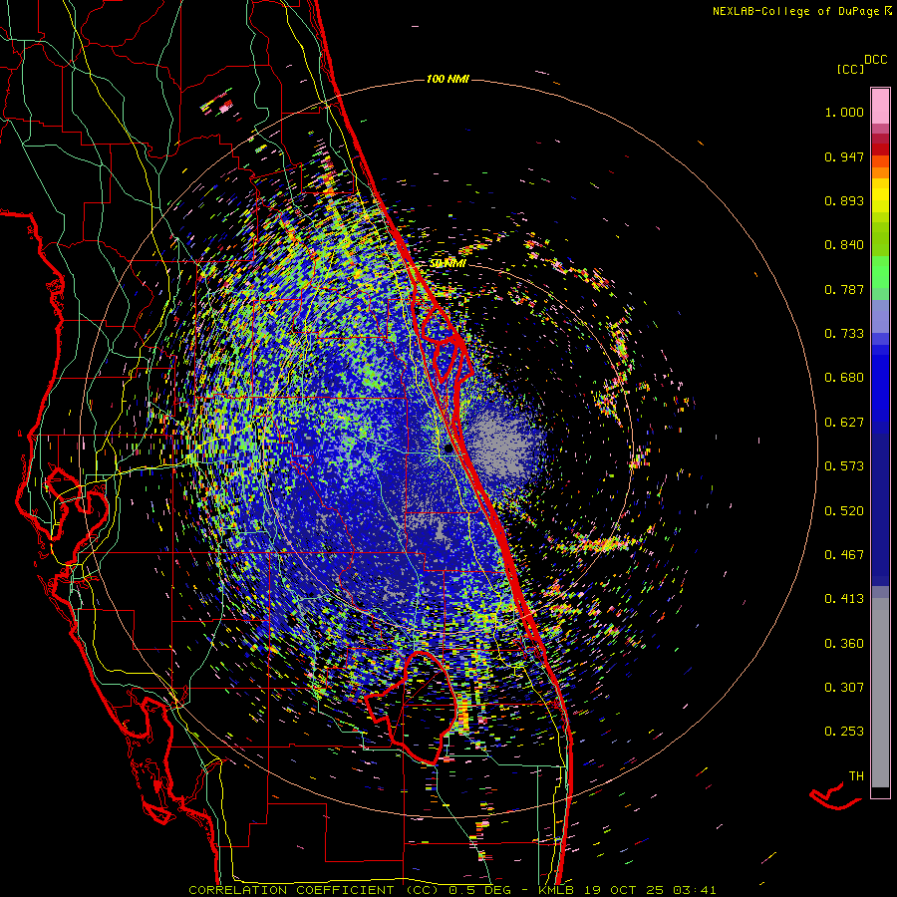
Task: Click the TH threshold label on the scale
Action: 856,776
